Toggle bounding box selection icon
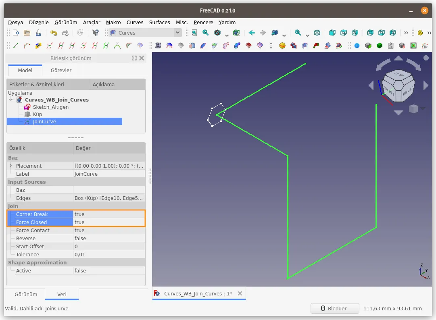The height and width of the screenshot is (320, 436). (236, 33)
